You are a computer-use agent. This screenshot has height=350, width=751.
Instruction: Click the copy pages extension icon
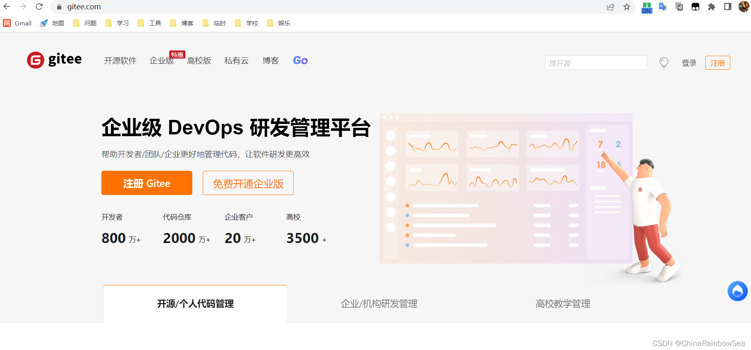(x=679, y=7)
